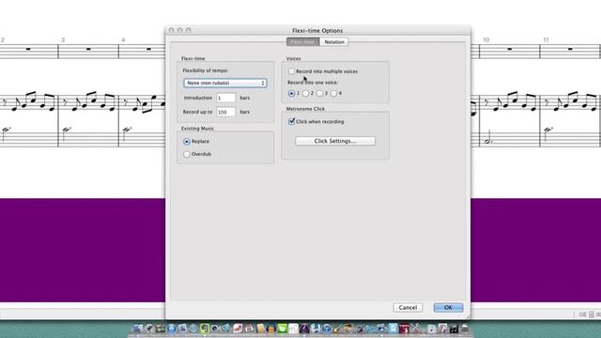Select the Replace radio button

coord(187,142)
